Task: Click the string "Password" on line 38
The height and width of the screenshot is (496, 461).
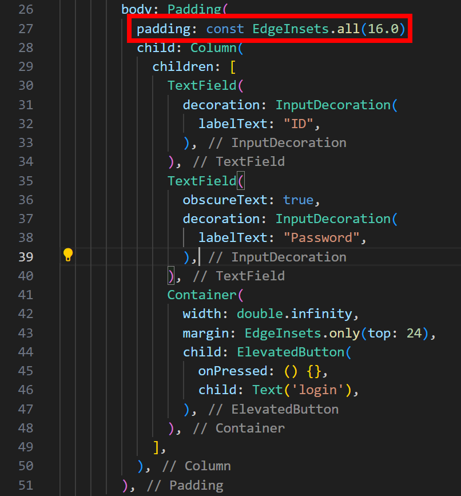Action: (321, 238)
